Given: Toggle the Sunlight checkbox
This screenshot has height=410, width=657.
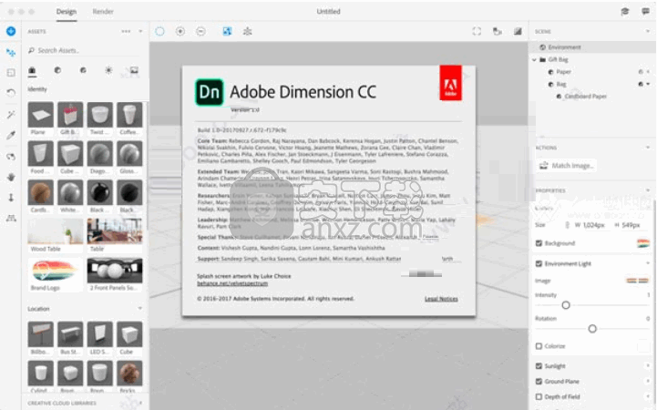Looking at the screenshot, I should [539, 366].
